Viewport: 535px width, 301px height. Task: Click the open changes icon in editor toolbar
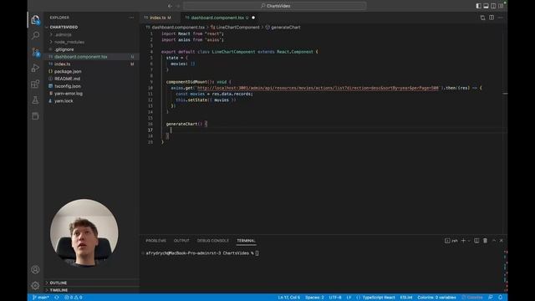[x=482, y=18]
